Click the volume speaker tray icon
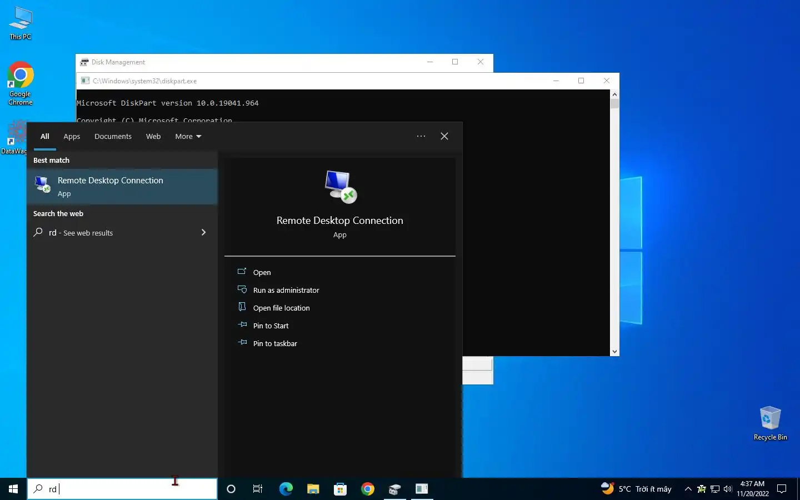 pos(728,489)
